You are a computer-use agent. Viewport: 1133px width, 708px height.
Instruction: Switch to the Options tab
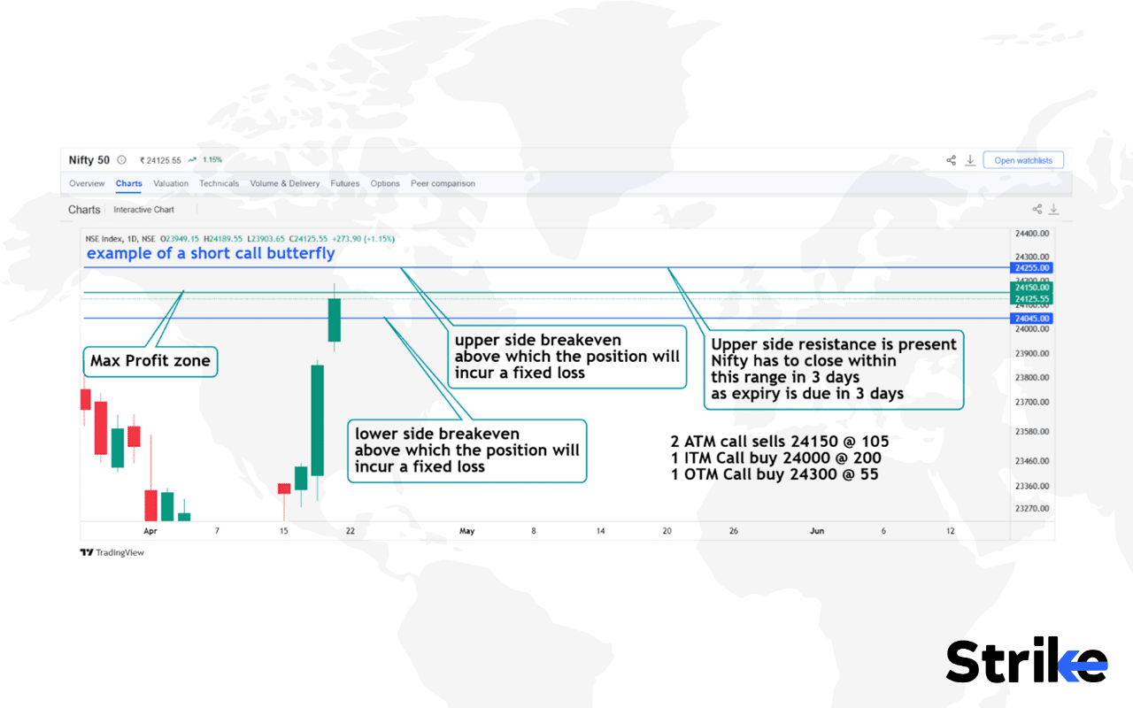tap(385, 184)
